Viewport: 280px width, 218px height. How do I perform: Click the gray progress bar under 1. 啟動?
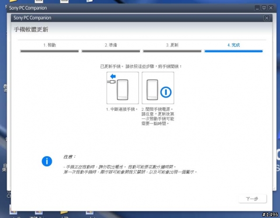49,51
